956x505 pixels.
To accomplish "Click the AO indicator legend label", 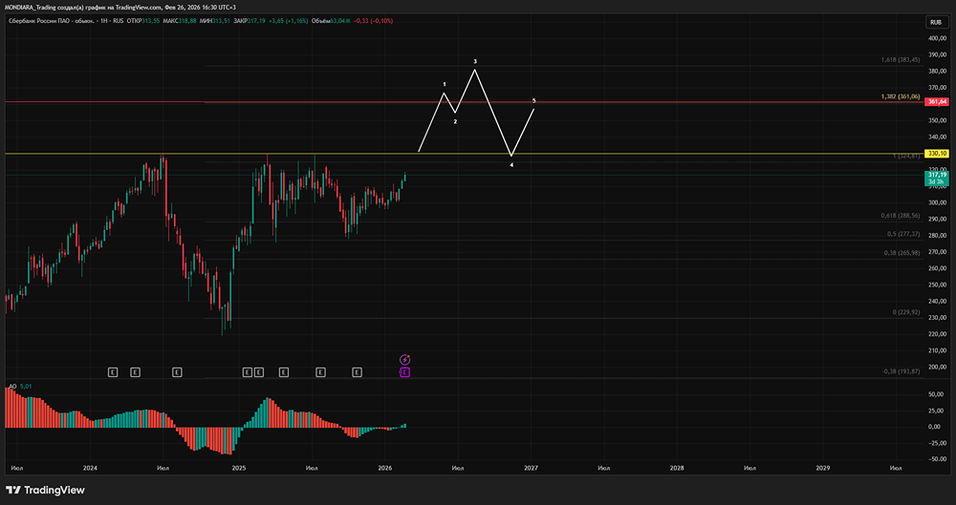I will [x=12, y=387].
